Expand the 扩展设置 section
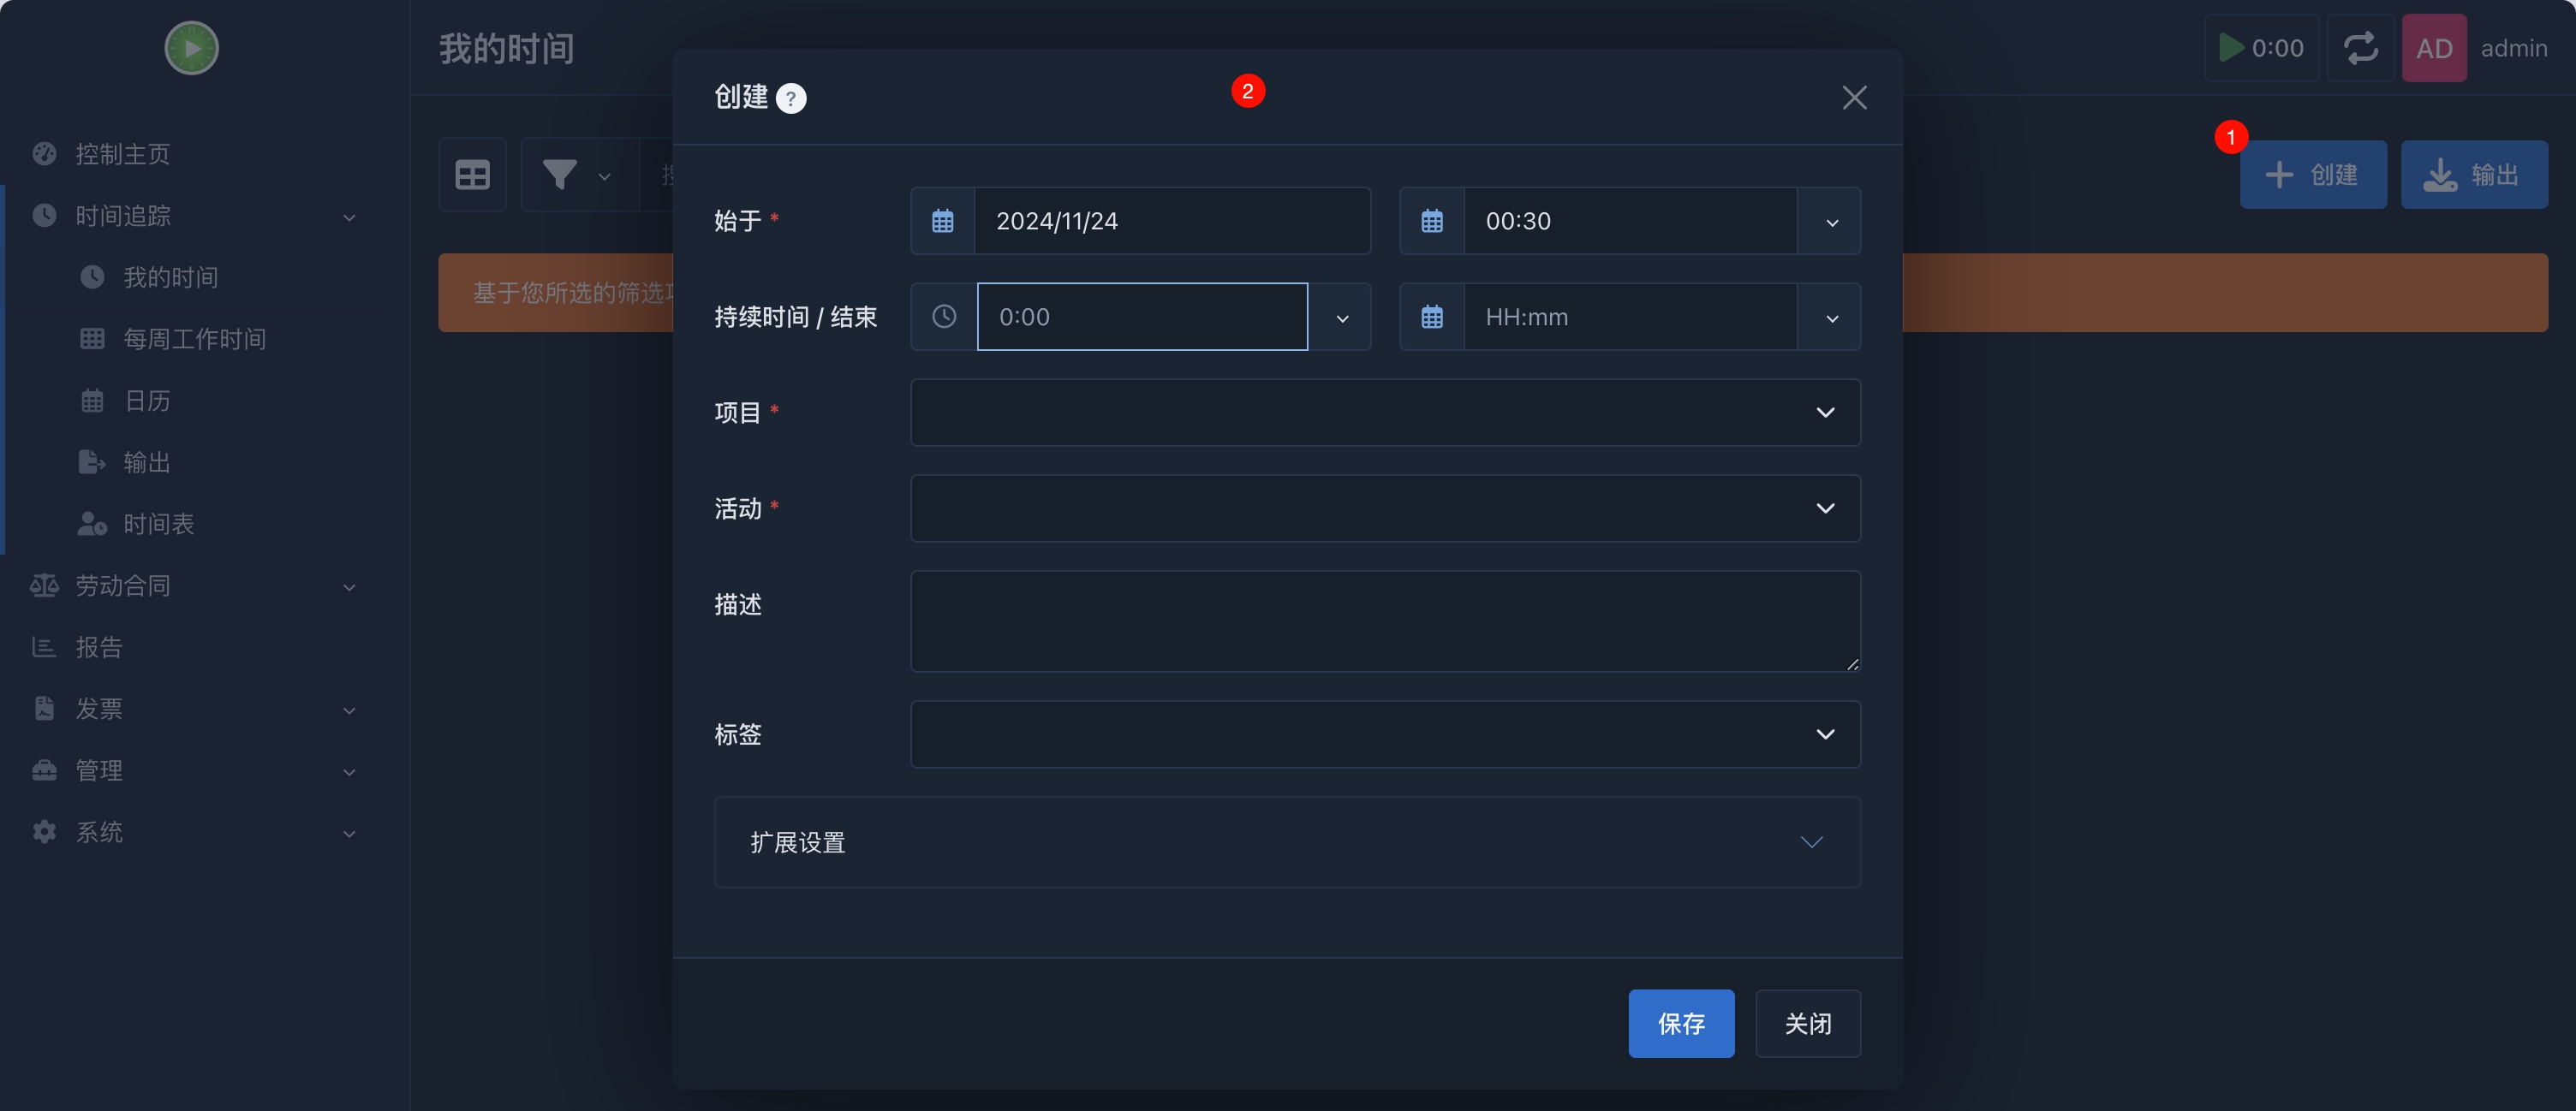2576x1111 pixels. pyautogui.click(x=1287, y=842)
